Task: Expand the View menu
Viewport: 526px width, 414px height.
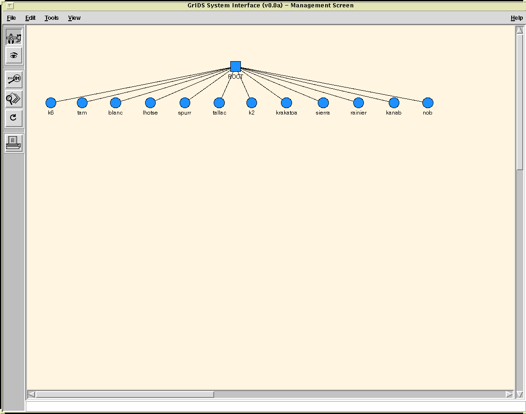Action: pyautogui.click(x=74, y=18)
